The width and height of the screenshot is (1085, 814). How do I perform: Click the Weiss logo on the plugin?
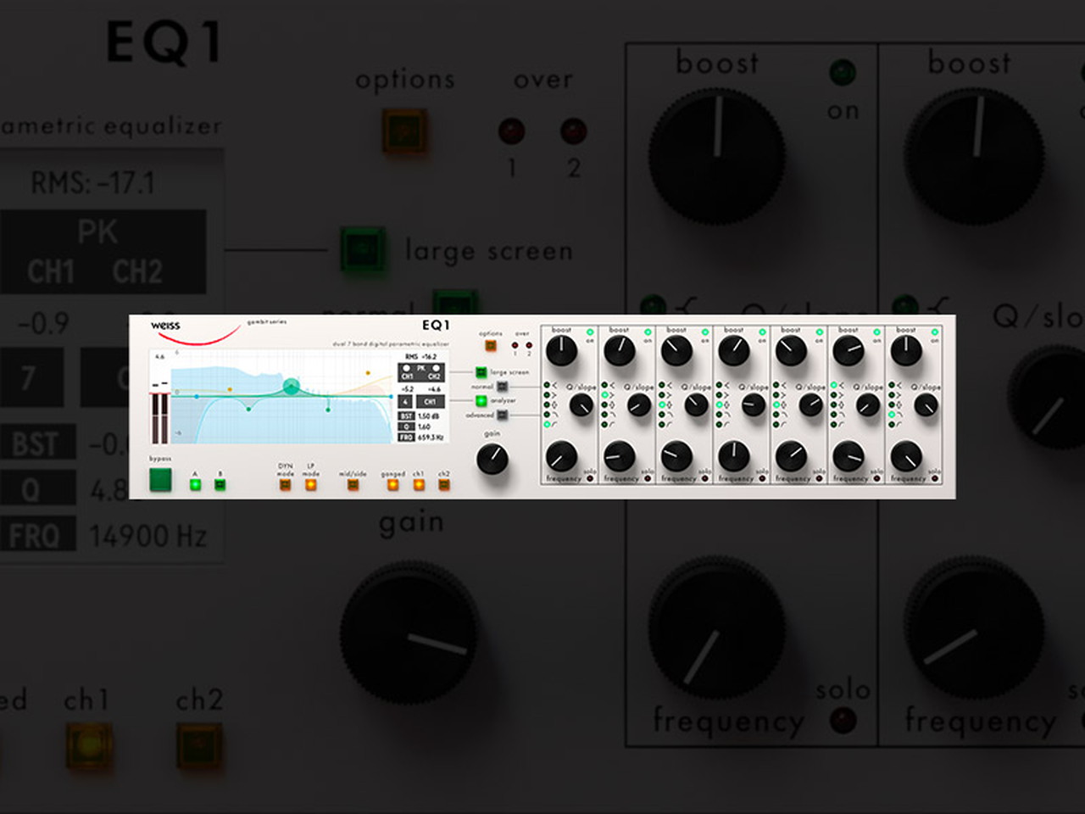[165, 326]
